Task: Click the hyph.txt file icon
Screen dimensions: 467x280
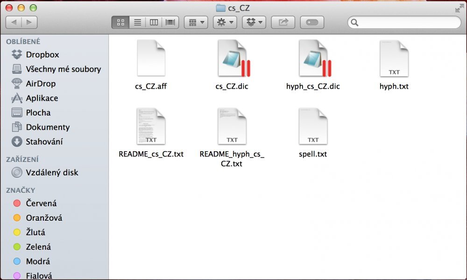Action: click(394, 58)
